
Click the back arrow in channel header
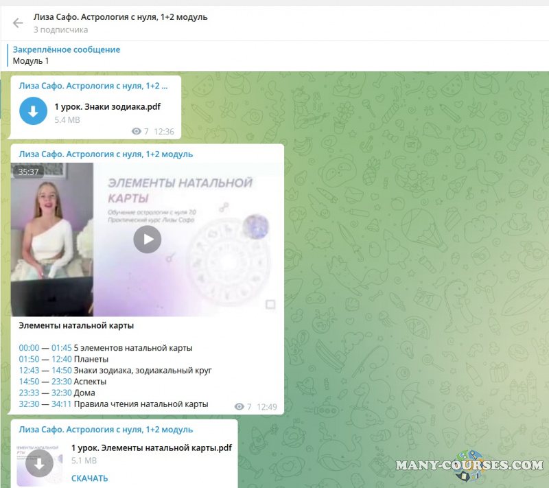pyautogui.click(x=18, y=23)
